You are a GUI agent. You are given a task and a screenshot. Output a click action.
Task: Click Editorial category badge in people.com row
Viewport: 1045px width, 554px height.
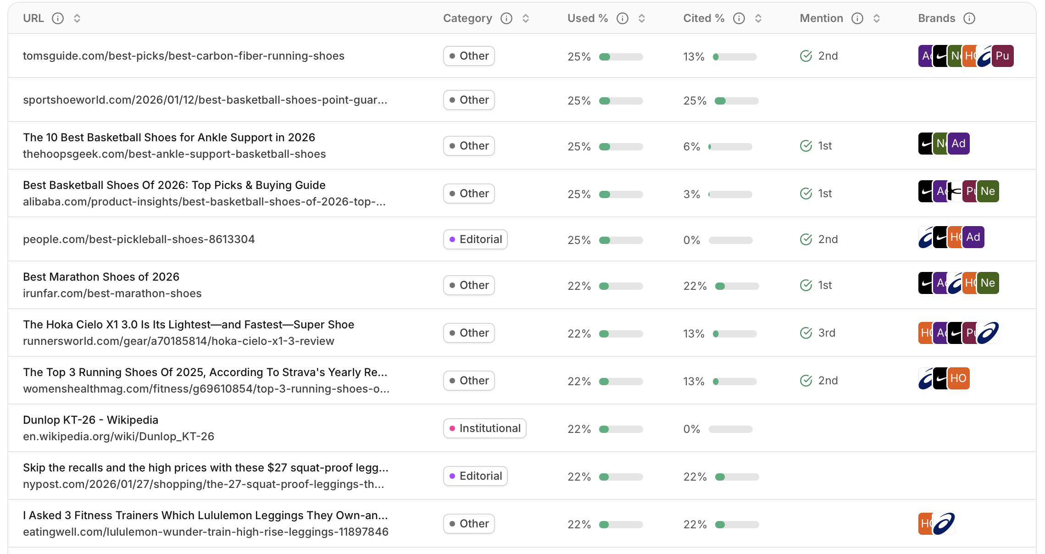(475, 239)
